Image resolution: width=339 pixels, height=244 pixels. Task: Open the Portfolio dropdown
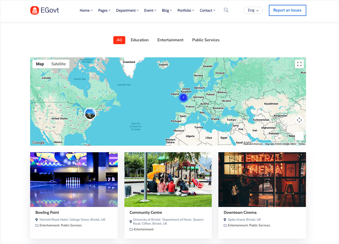point(186,11)
